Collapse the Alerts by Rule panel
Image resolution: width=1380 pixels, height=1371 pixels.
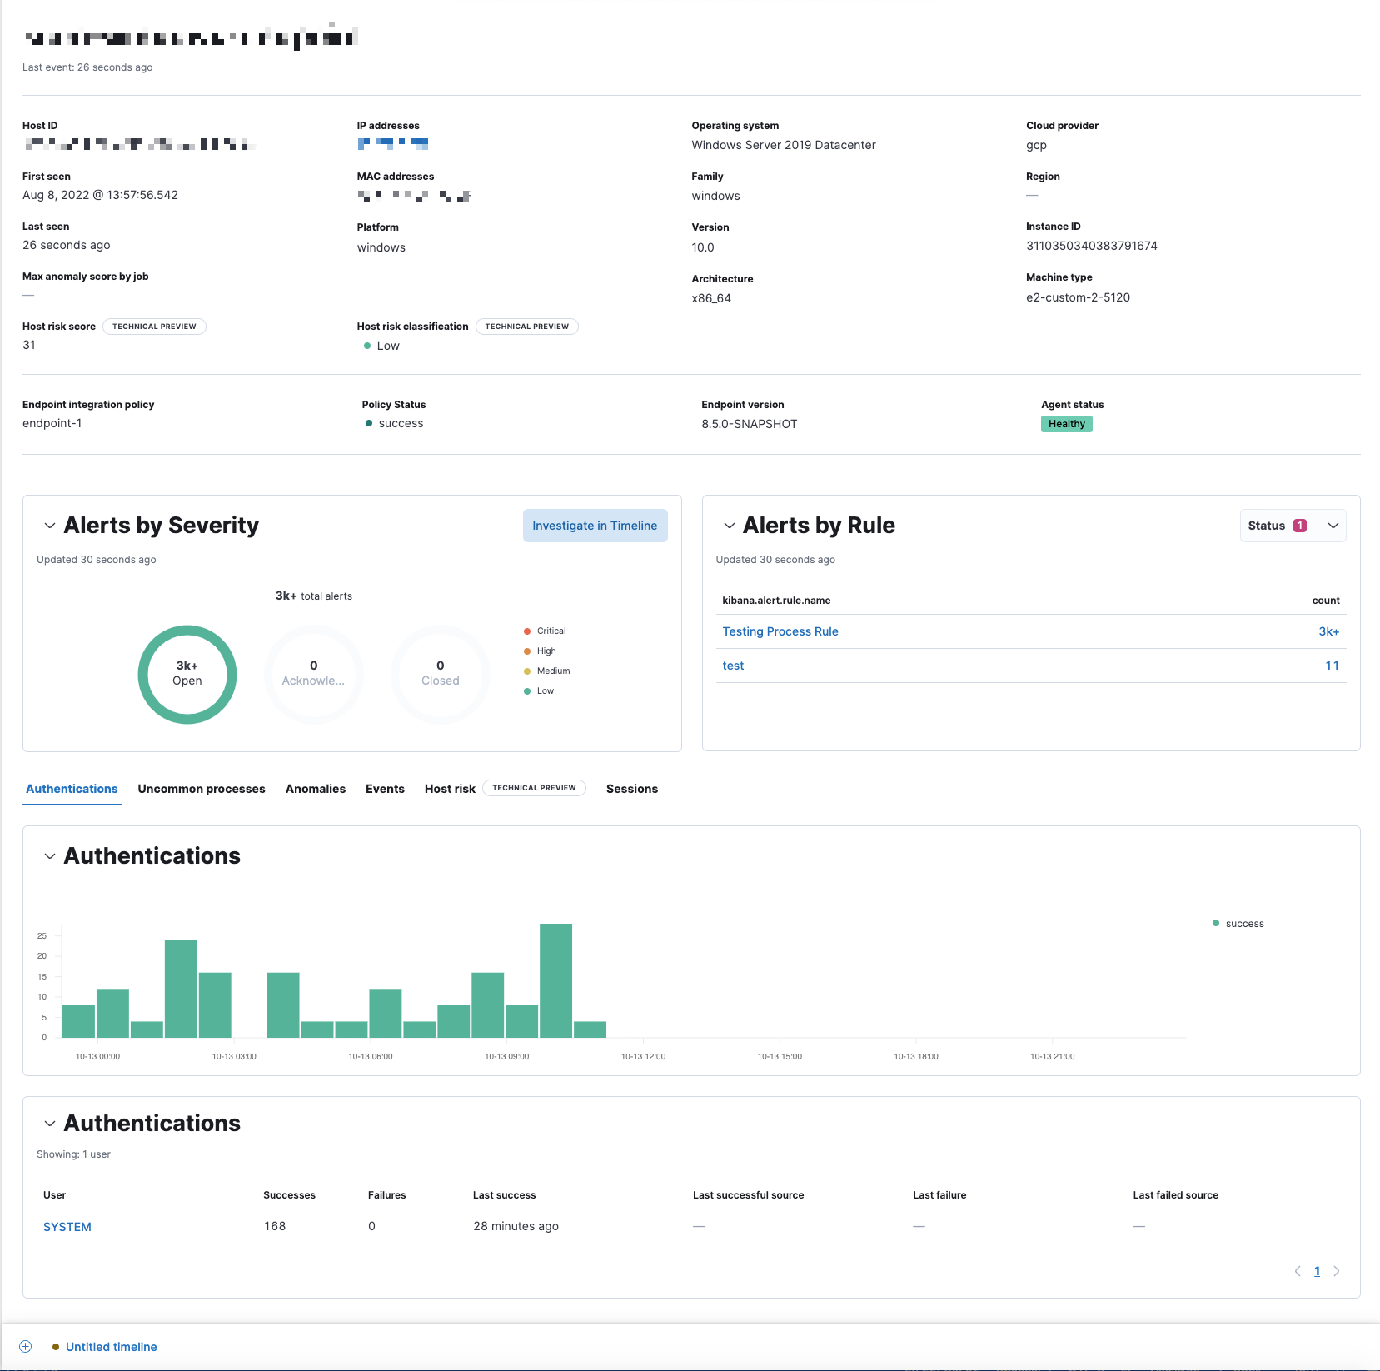[x=730, y=526]
